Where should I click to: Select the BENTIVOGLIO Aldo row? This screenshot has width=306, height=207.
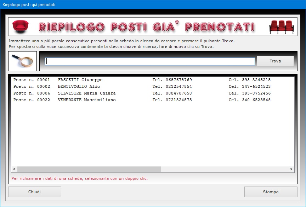coord(153,86)
